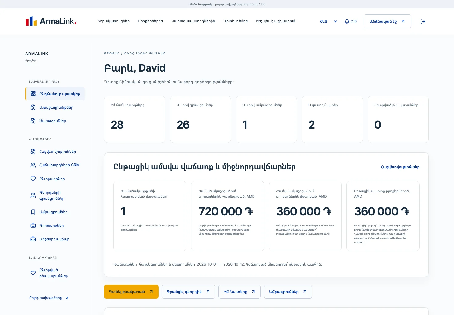Click the Ամրագրումներ quick action button
Image resolution: width=454 pixels, height=315 pixels.
coord(288,292)
